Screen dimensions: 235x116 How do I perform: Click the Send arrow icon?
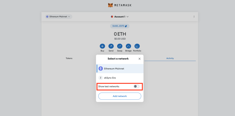(x=111, y=46)
